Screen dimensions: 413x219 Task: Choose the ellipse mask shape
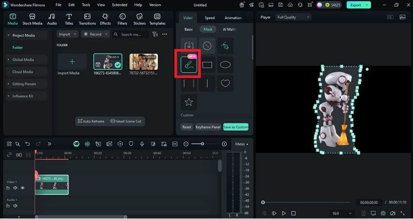(x=225, y=65)
